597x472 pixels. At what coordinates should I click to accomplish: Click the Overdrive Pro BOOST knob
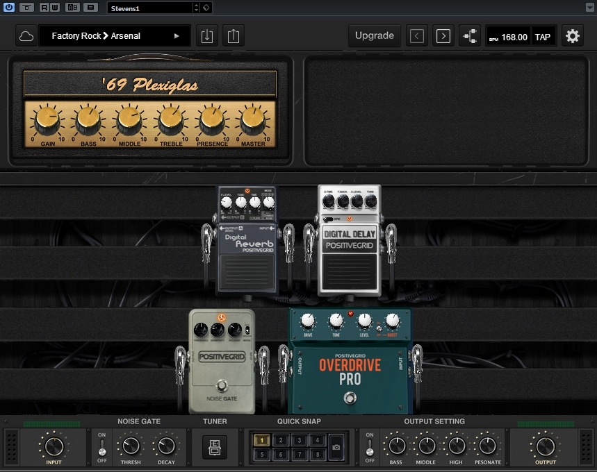point(393,321)
